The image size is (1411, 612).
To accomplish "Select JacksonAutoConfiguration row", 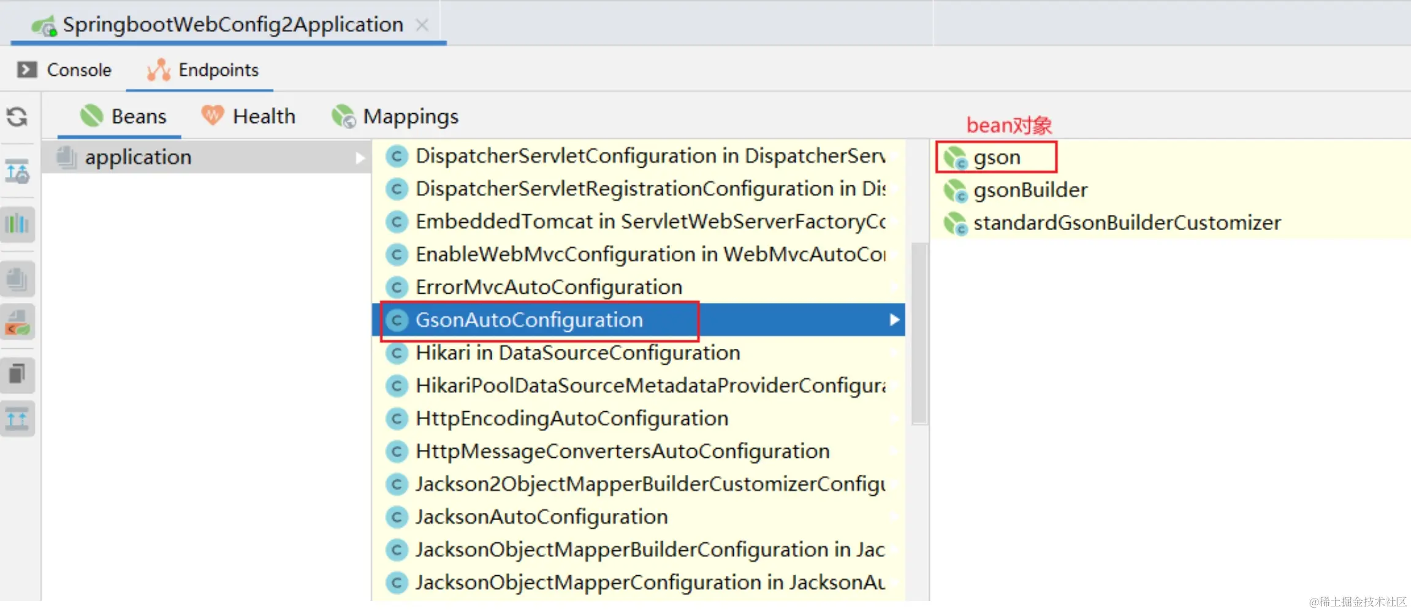I will pos(638,517).
